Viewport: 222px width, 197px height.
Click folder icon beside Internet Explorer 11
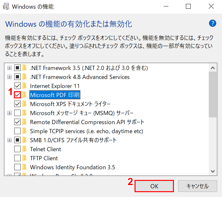pyautogui.click(x=25, y=86)
